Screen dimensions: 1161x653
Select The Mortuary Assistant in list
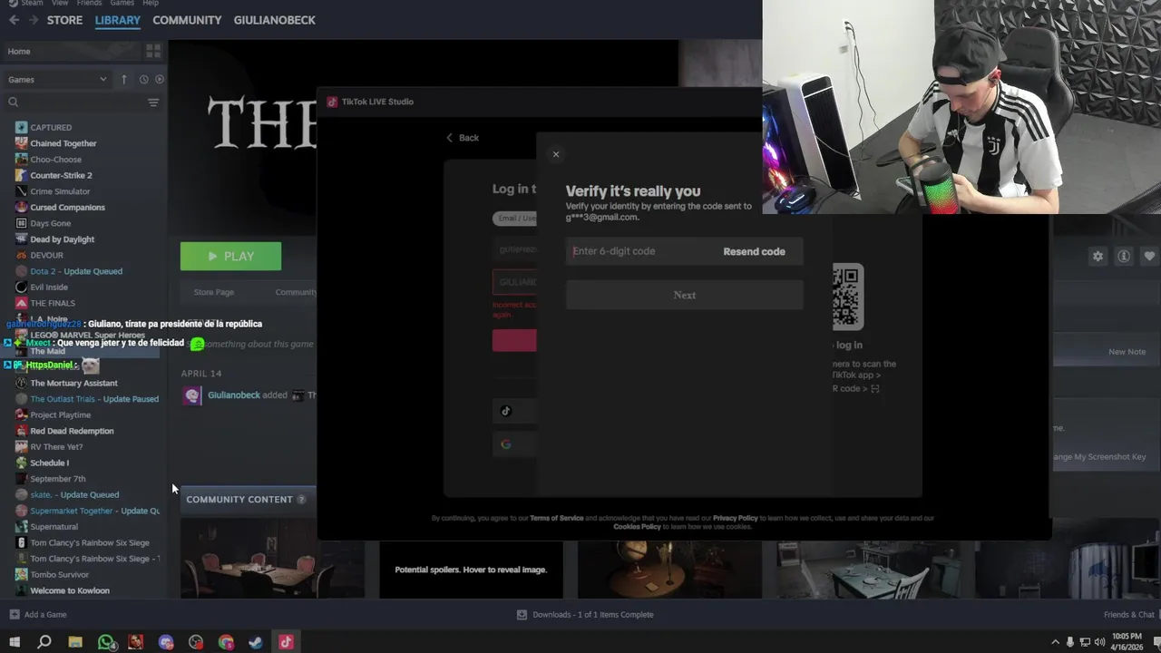point(73,383)
